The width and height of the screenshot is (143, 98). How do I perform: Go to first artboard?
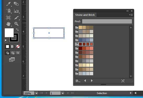(42, 93)
